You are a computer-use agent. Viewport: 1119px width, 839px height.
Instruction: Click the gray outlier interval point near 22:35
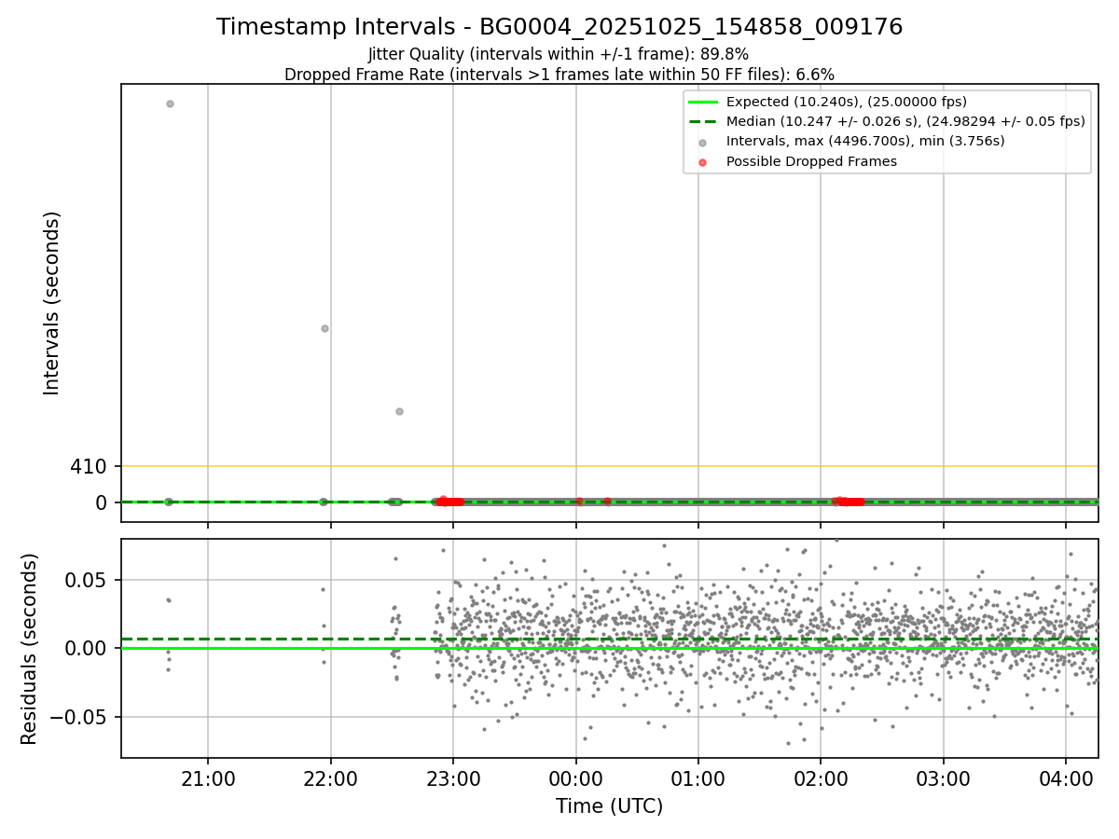click(x=399, y=411)
